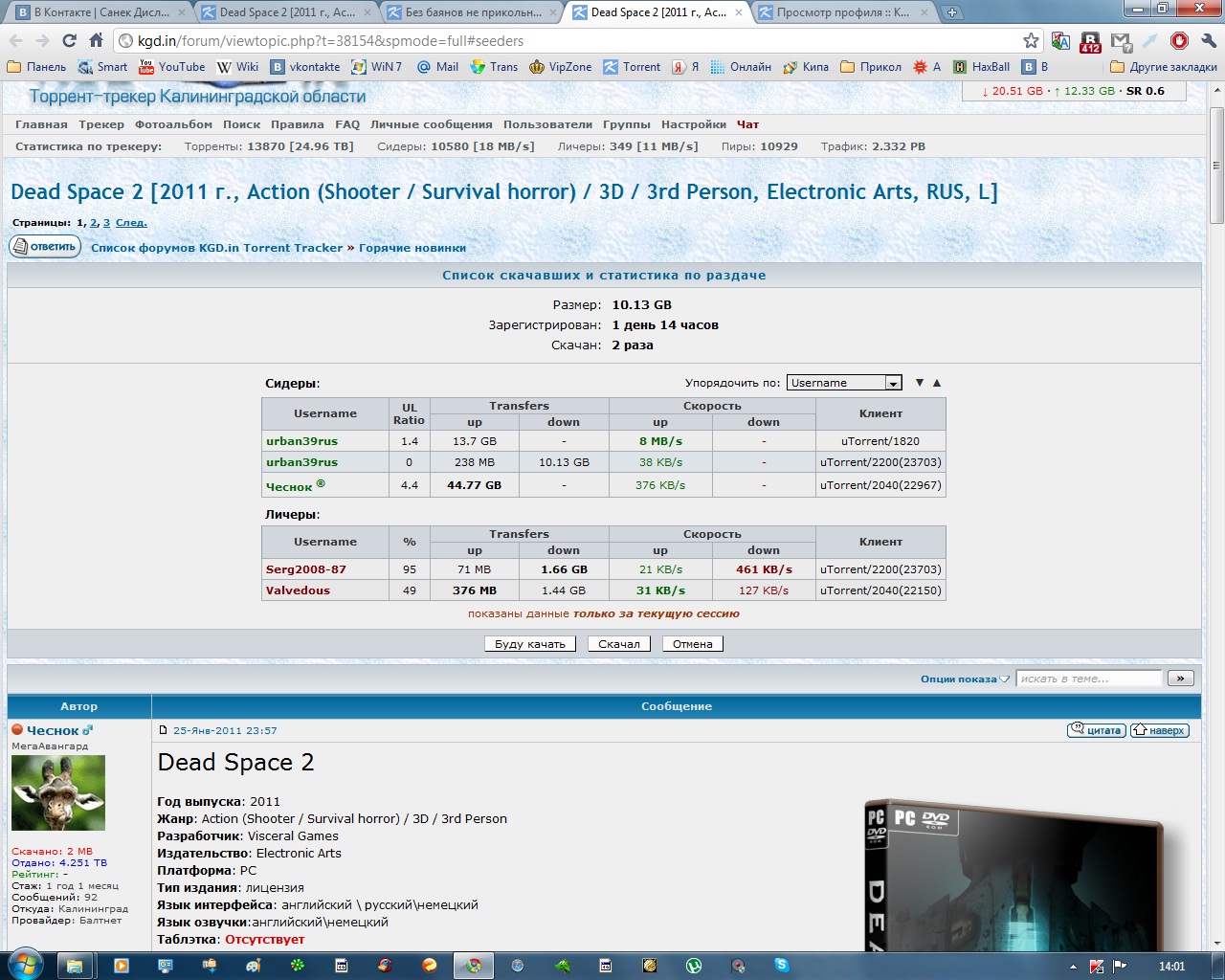Open Windows Explorer from taskbar
Image resolution: width=1225 pixels, height=980 pixels.
pos(75,966)
